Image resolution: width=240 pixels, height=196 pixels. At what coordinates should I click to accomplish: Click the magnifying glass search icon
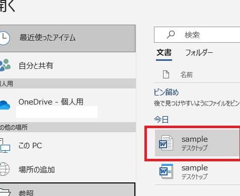point(171,35)
